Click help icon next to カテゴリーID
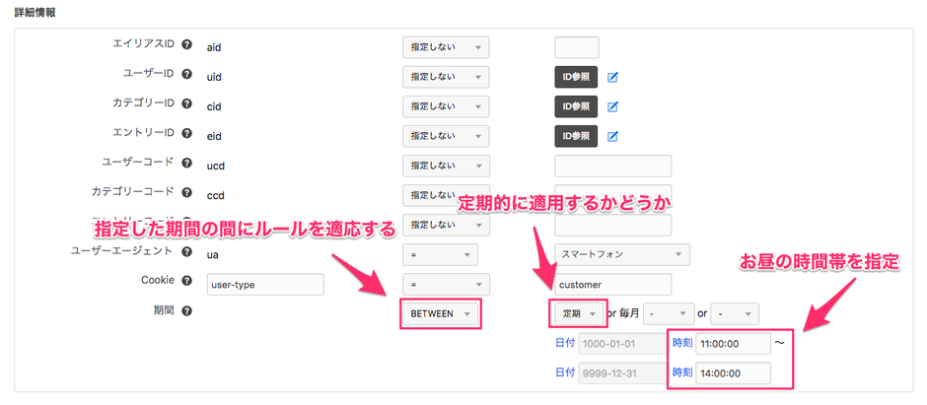This screenshot has height=405, width=927. coord(186,103)
